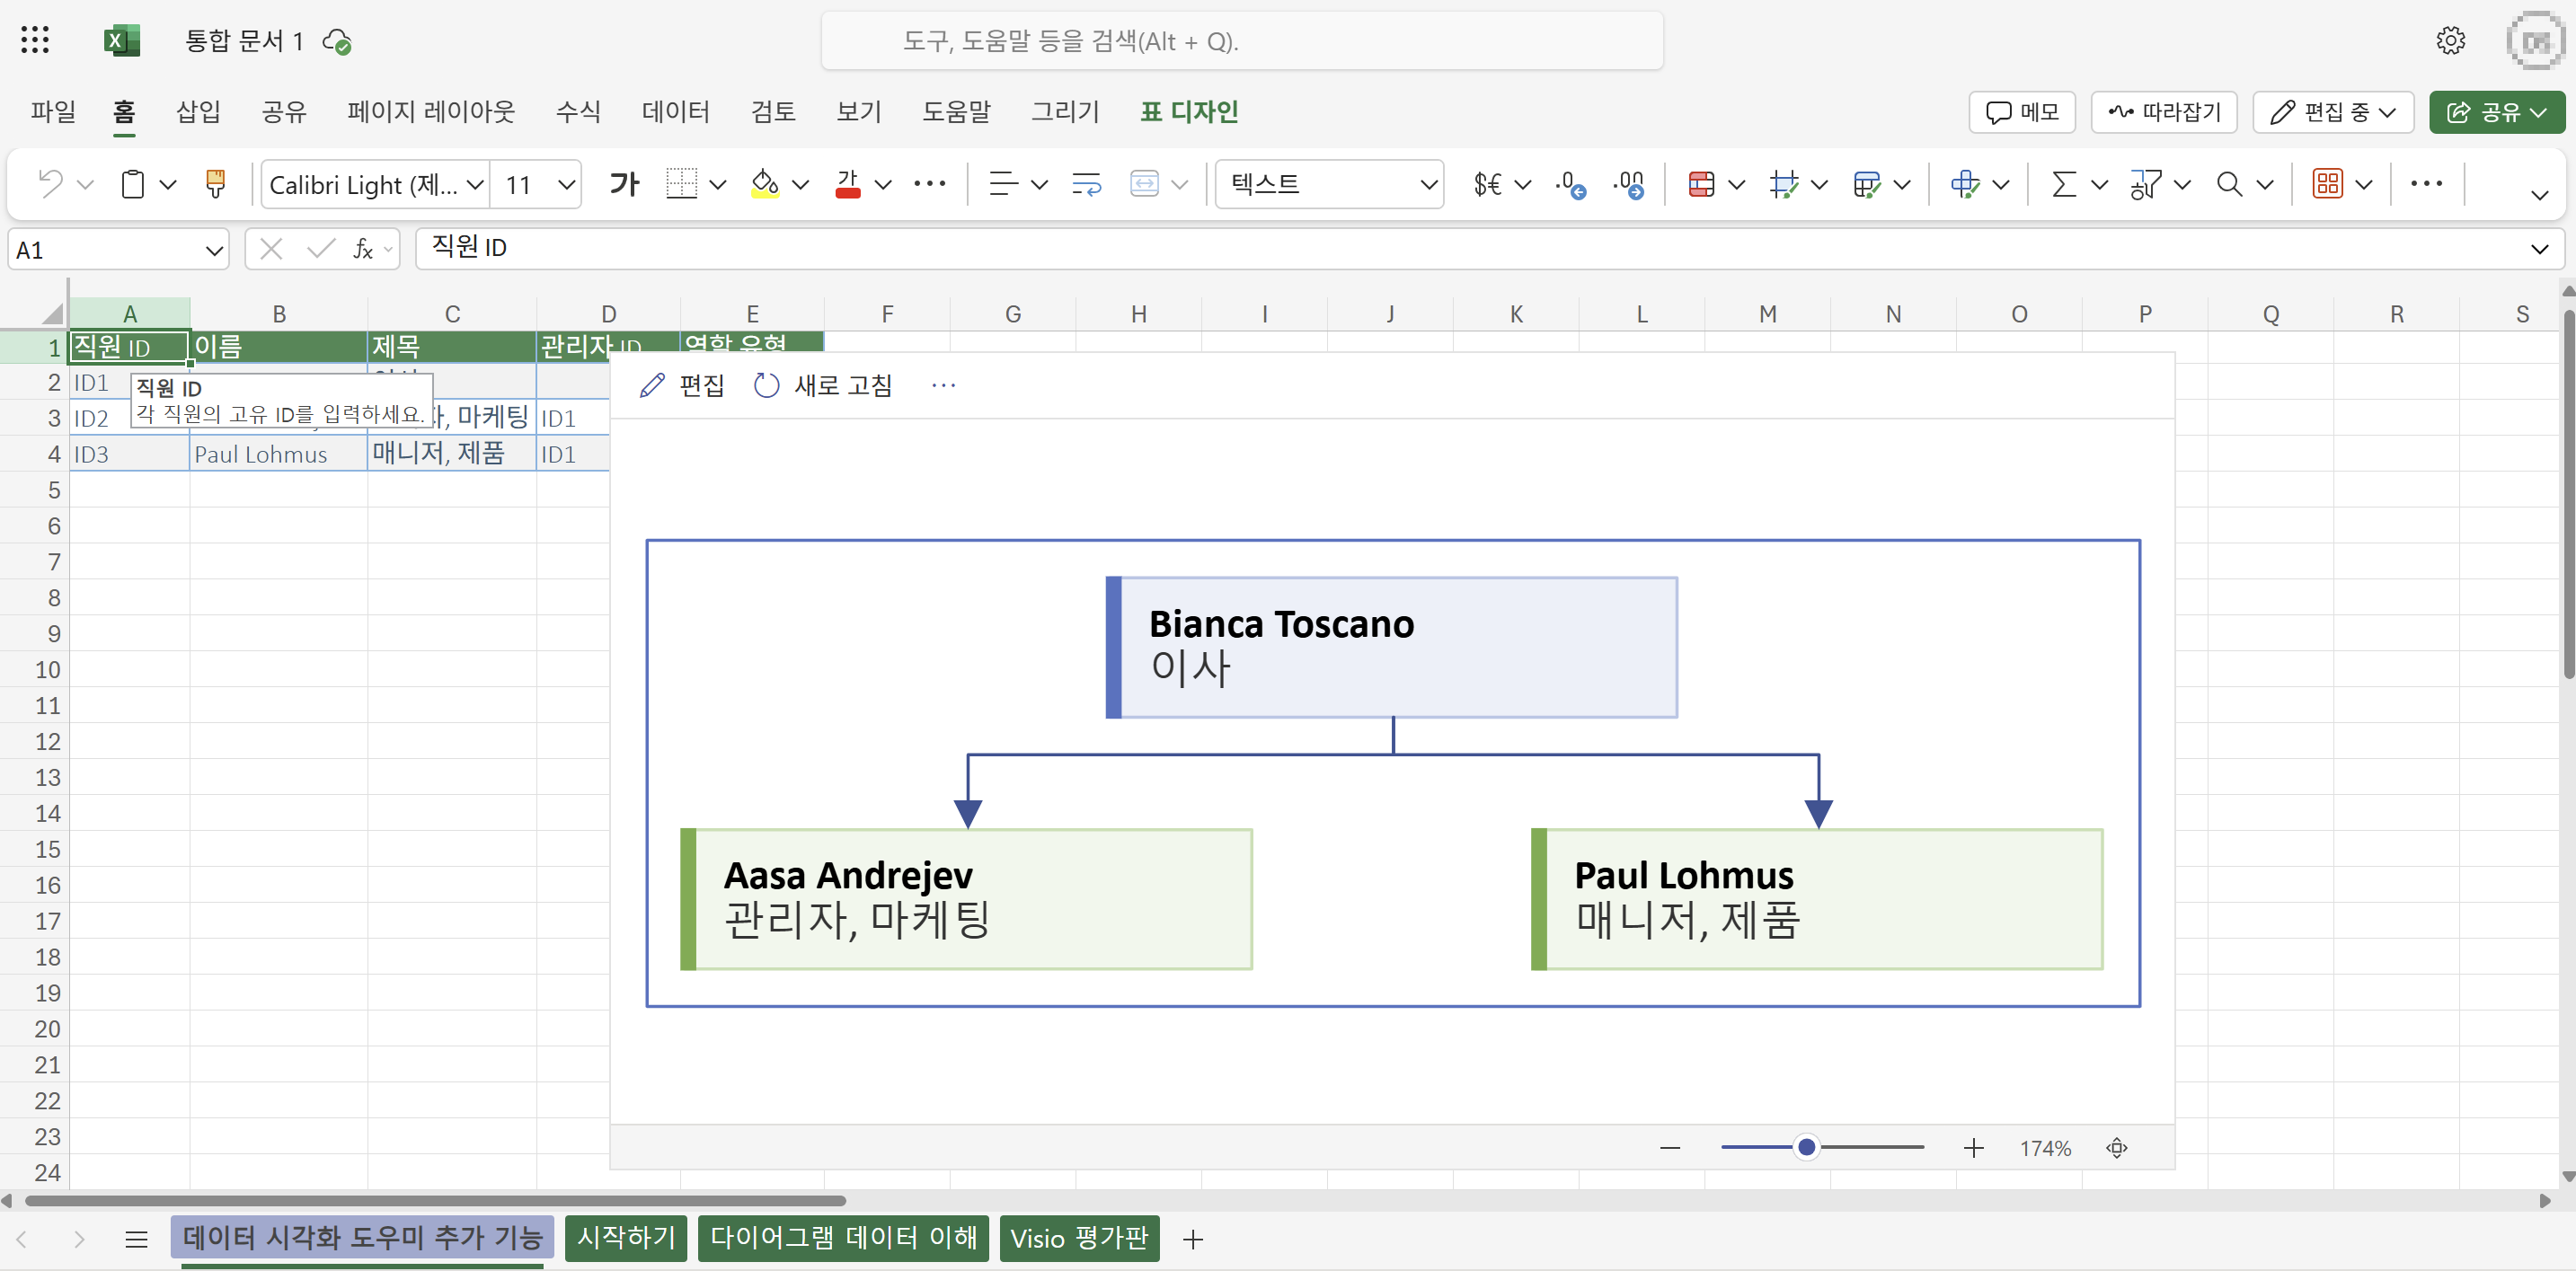Expand the ribbon with chevron

(2539, 195)
